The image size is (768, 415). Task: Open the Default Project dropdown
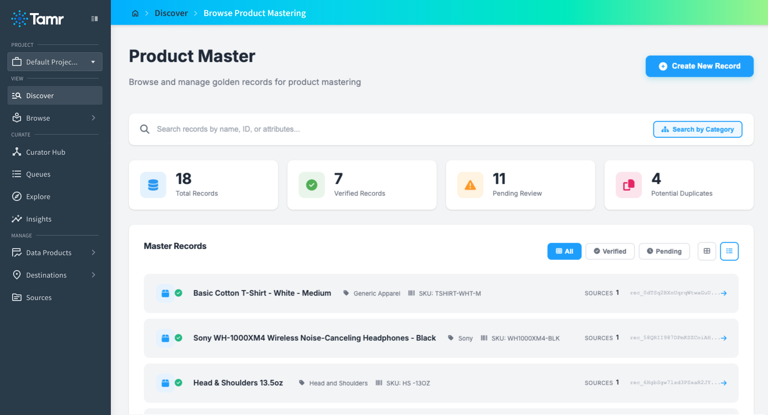click(x=55, y=62)
